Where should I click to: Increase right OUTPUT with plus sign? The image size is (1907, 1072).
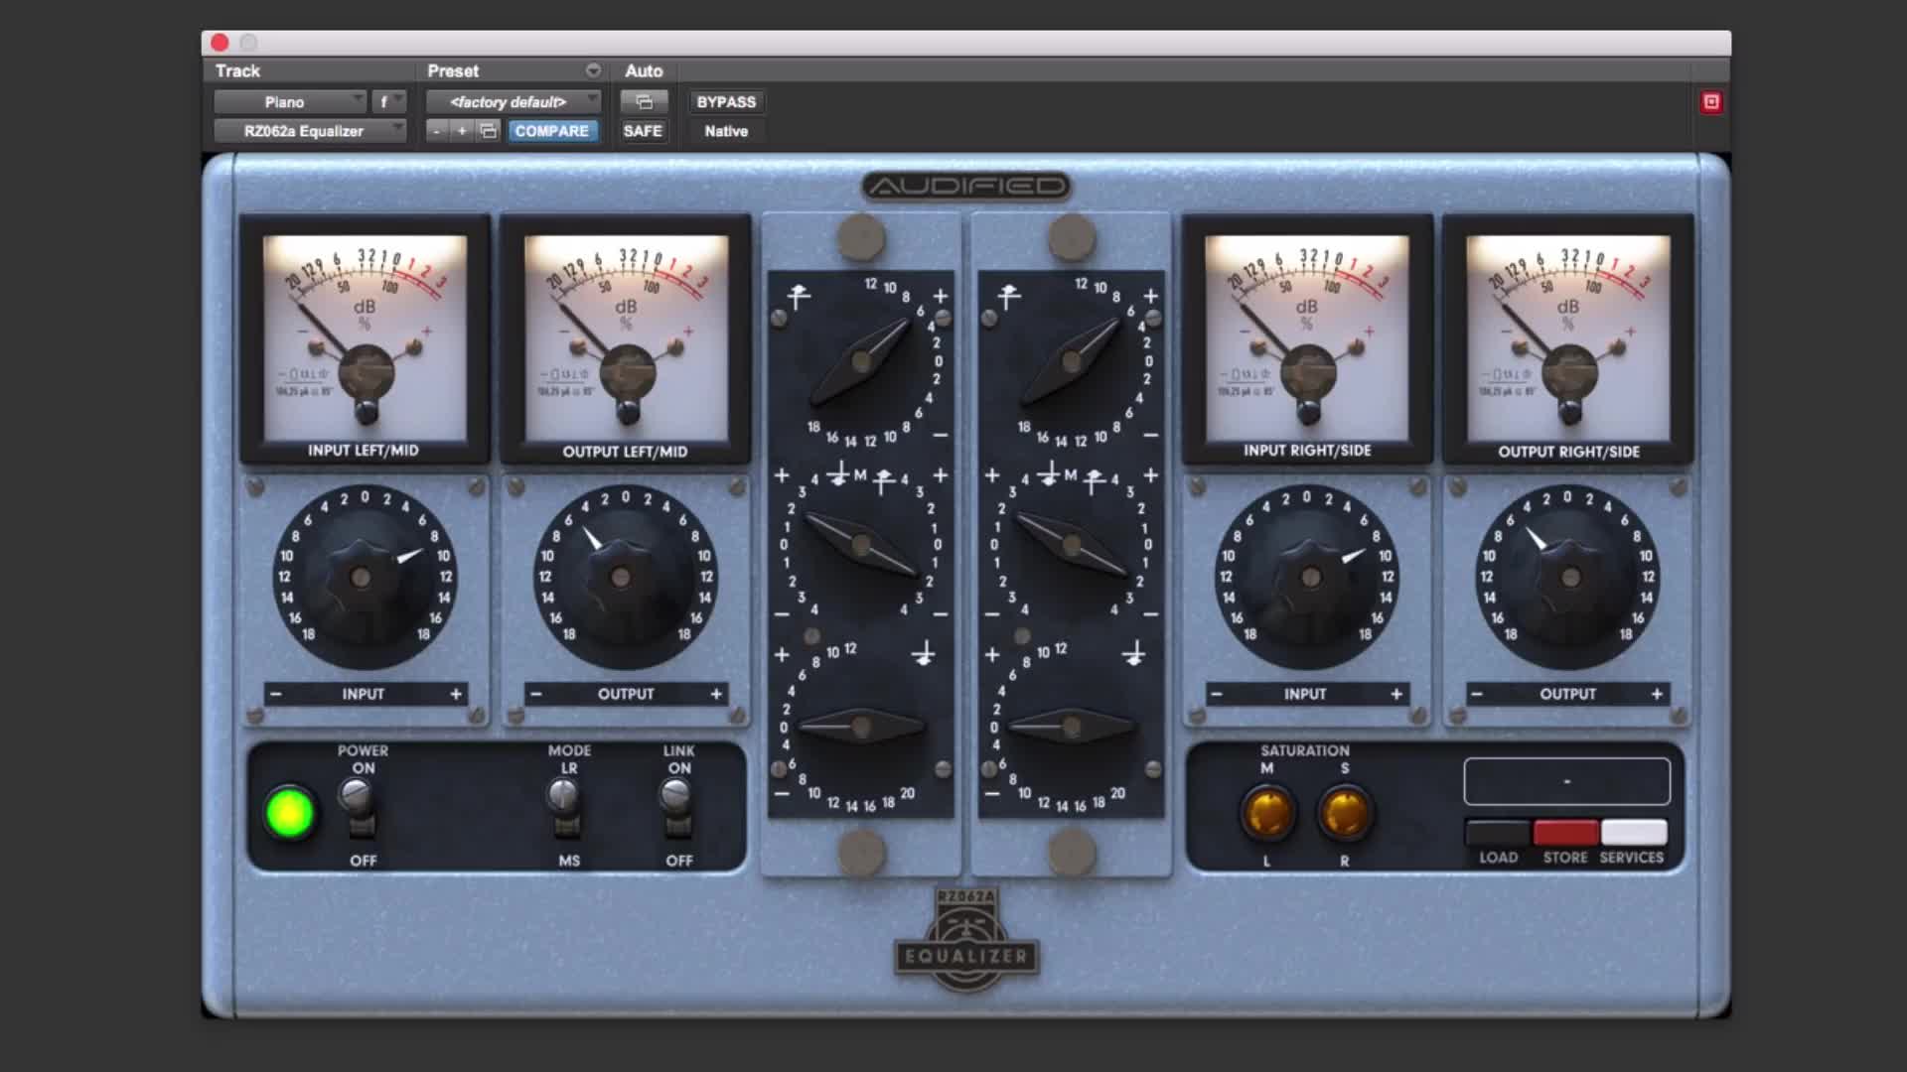[x=1657, y=694]
